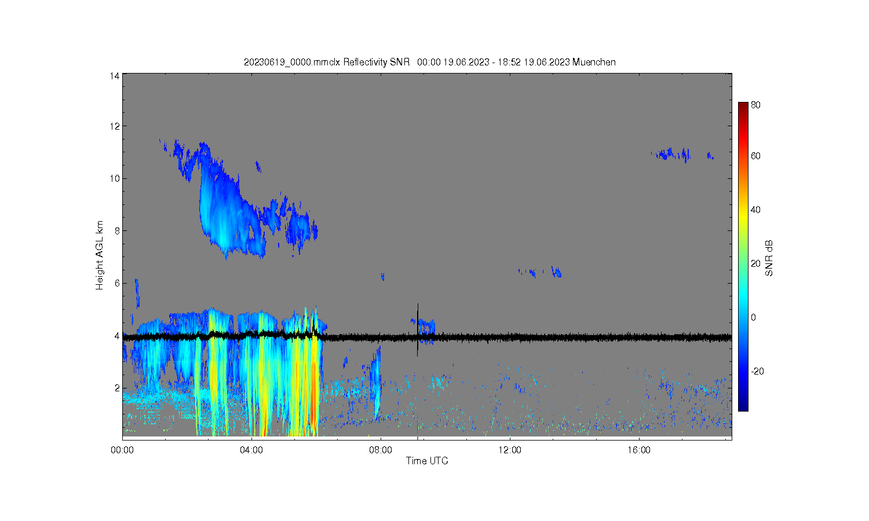Image resolution: width=869 pixels, height=521 pixels.
Task: Click the colorbar value '20'
Action: point(755,263)
